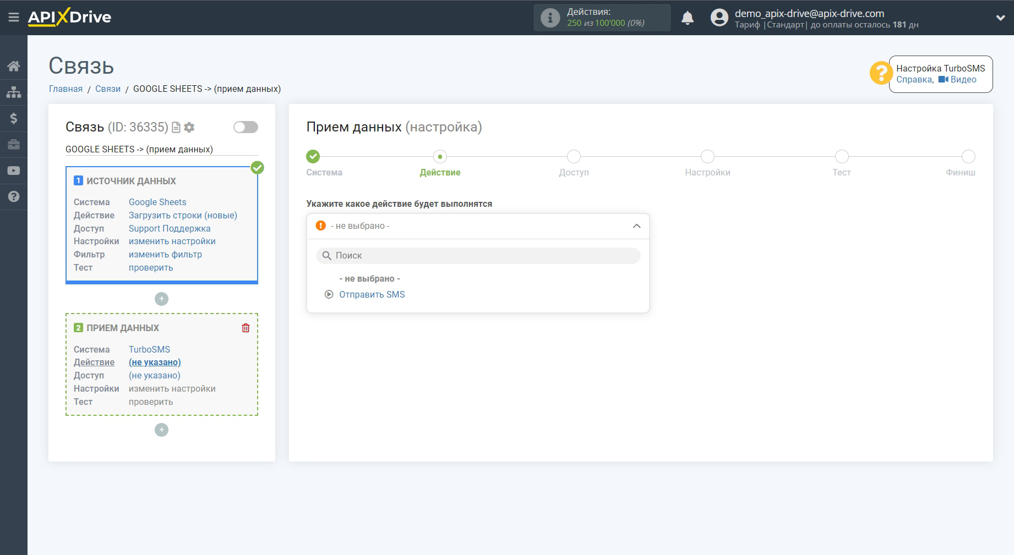Open connection settings gear icon
Viewport: 1014px width, 555px height.
tap(189, 128)
